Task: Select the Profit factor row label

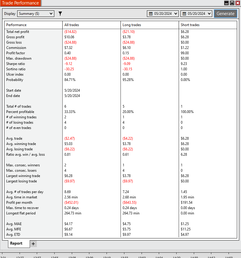Action: (x=16, y=53)
